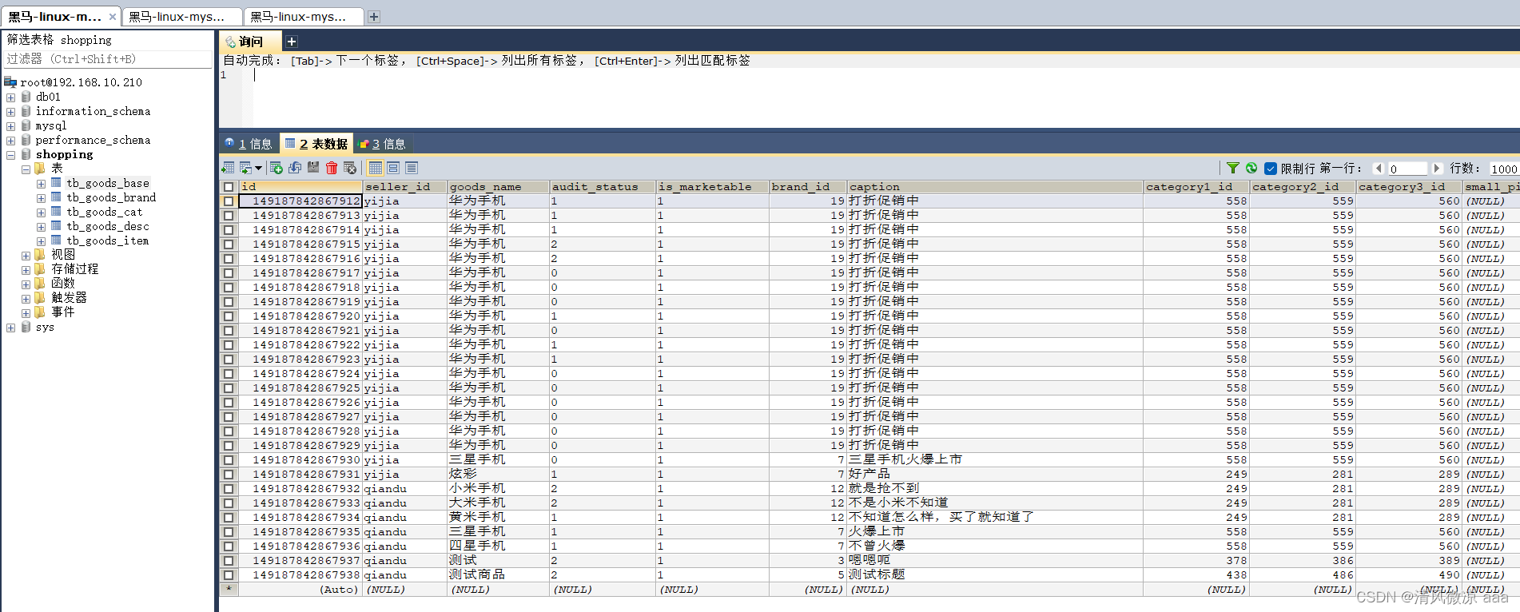The image size is (1520, 612).
Task: Select the 触发器 folder
Action: (69, 298)
